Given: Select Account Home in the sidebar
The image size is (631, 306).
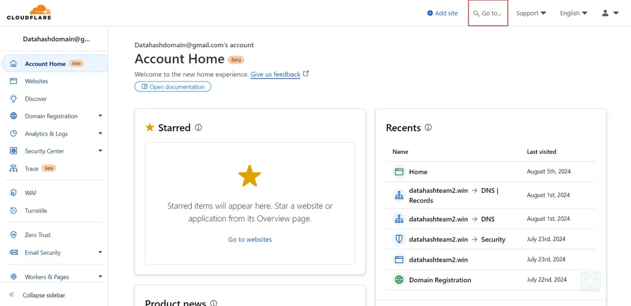Looking at the screenshot, I should point(55,63).
